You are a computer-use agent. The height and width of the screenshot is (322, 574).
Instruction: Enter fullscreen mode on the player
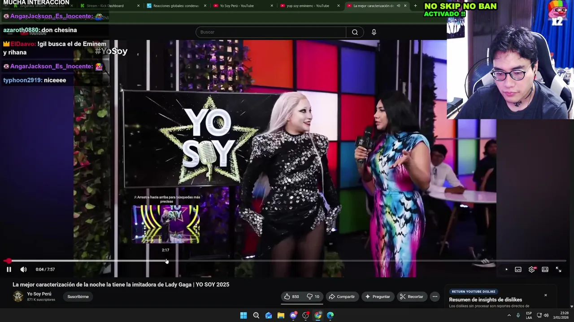click(x=558, y=269)
